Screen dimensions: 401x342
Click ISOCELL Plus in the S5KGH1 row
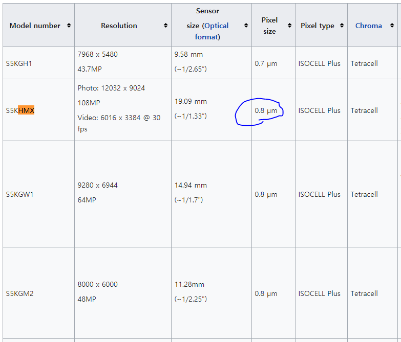coord(319,63)
